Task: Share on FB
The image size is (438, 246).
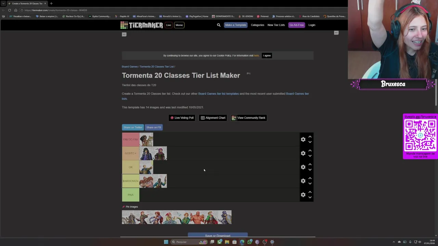Action: click(154, 127)
